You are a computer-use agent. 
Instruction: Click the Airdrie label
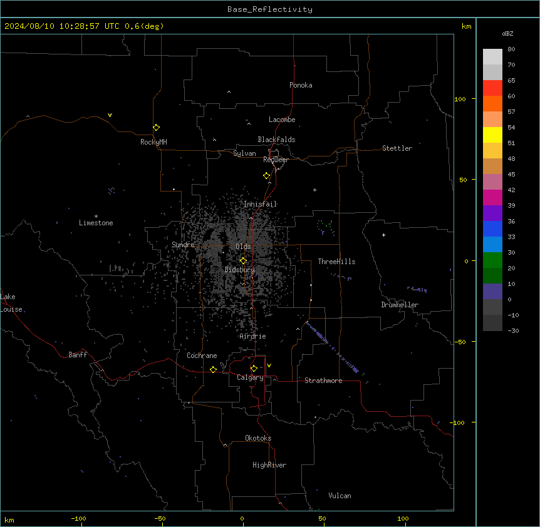click(x=252, y=336)
